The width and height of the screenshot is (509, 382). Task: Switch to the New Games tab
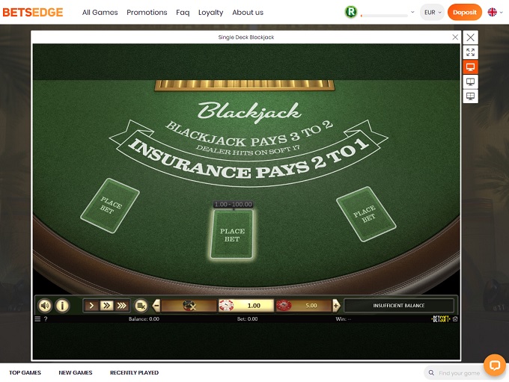(x=76, y=372)
